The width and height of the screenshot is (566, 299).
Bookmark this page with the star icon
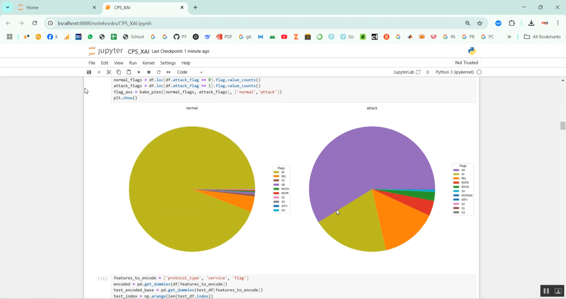[480, 23]
